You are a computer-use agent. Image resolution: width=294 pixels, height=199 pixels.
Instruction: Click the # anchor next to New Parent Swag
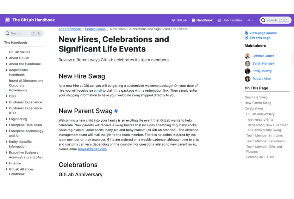click(116, 111)
